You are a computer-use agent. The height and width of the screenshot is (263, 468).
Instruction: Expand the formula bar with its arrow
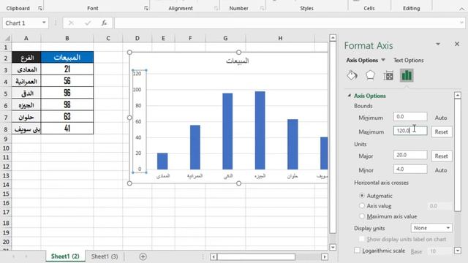click(x=461, y=23)
